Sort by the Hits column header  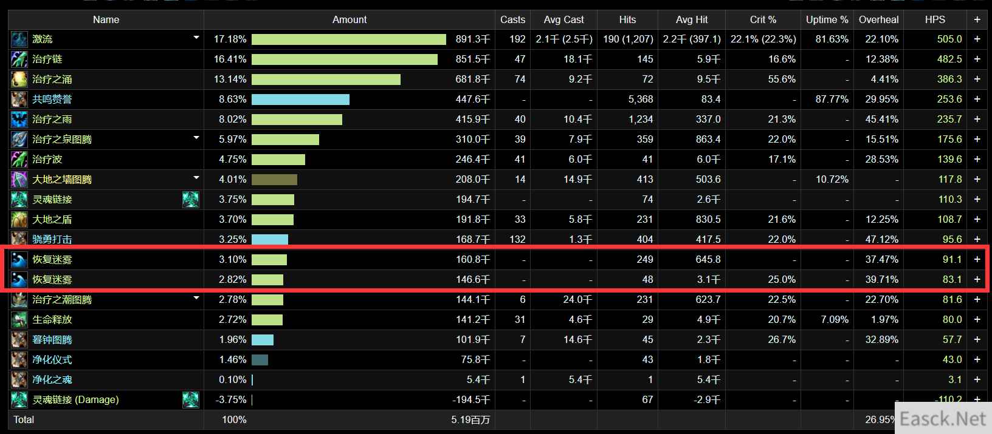627,19
